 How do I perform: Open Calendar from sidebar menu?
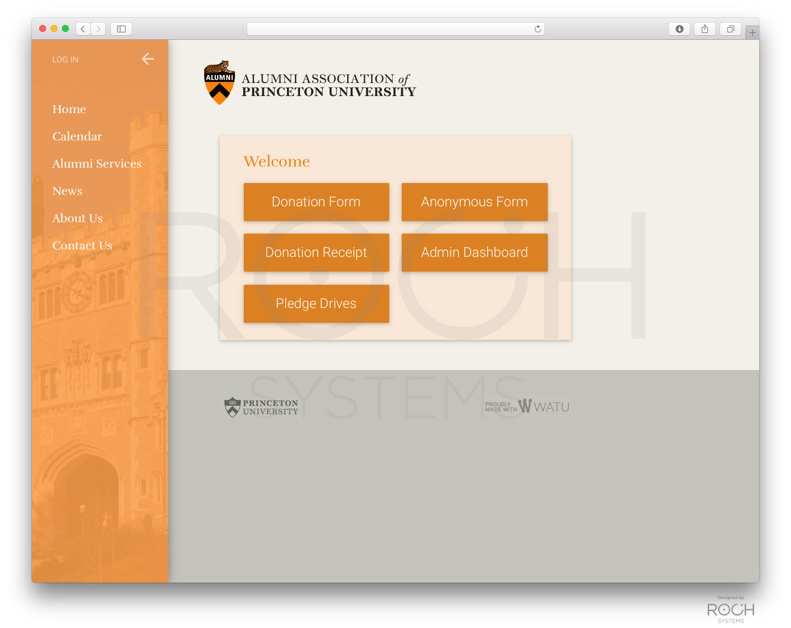pyautogui.click(x=77, y=136)
